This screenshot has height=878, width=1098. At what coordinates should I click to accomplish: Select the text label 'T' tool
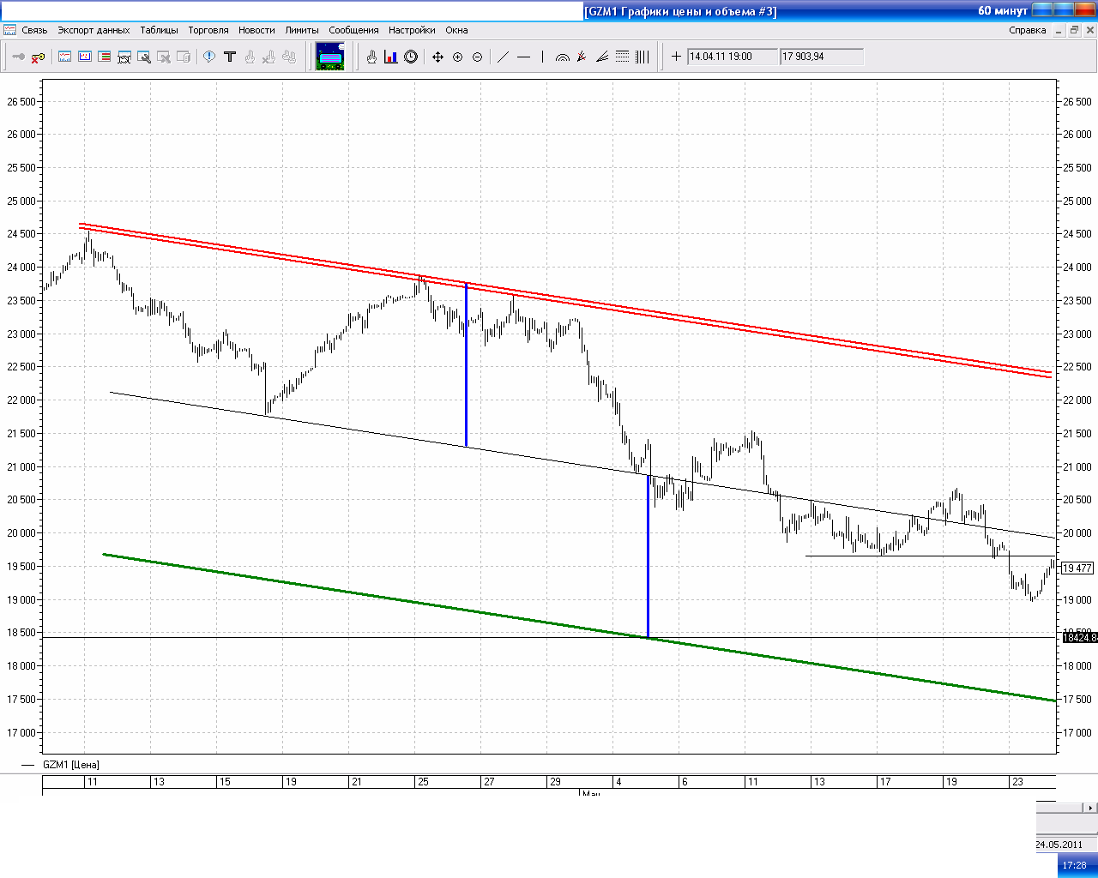(x=229, y=57)
